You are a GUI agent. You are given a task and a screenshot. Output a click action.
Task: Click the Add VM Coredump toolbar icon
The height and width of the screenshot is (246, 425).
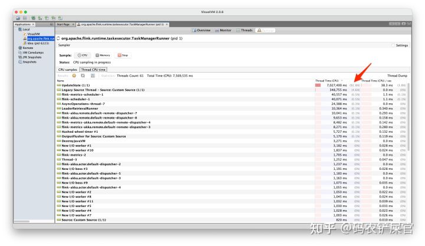pyautogui.click(x=47, y=18)
